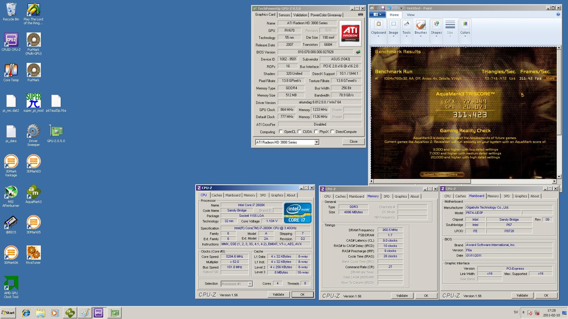568x319 pixels.
Task: Open the pi_rec.dat2 file on desktop
Action: click(x=11, y=103)
